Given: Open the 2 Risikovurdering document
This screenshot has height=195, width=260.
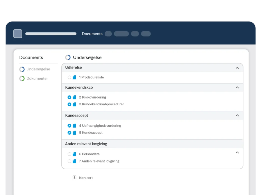Looking at the screenshot, I should [92, 97].
